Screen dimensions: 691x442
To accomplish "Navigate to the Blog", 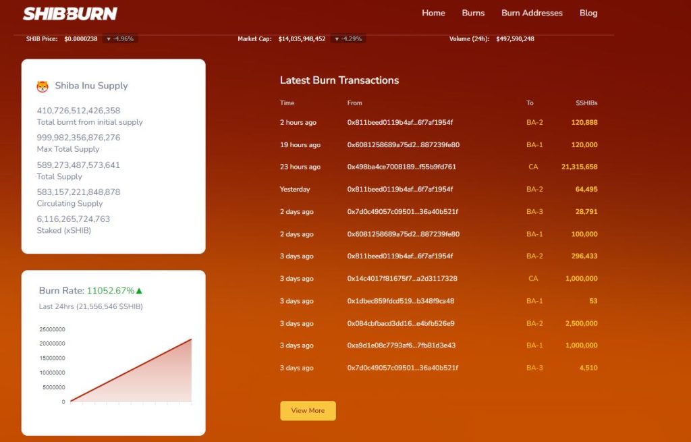I will click(588, 13).
